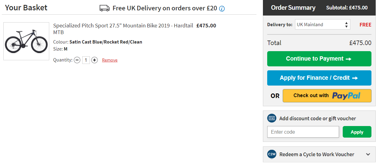Image resolution: width=380 pixels, height=165 pixels.
Task: Click the Add discount code or gift voucher heading
Action: click(x=318, y=118)
